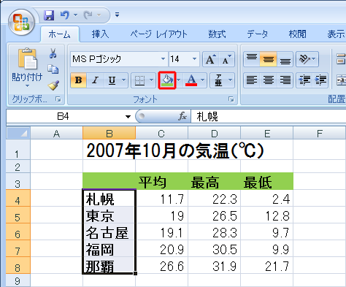
Task: Toggle Italic formatting button
Action: point(95,80)
